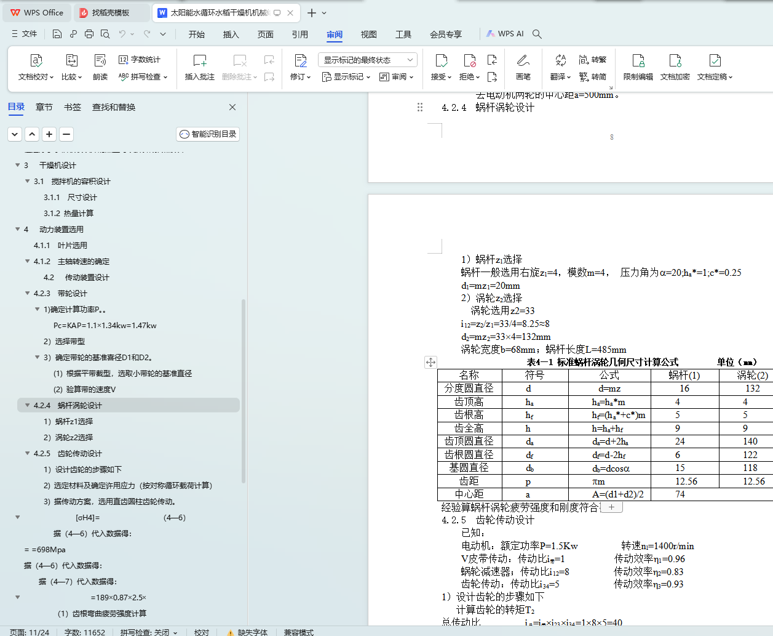The image size is (773, 636).
Task: Click the 朗读 read aloud icon
Action: [100, 60]
